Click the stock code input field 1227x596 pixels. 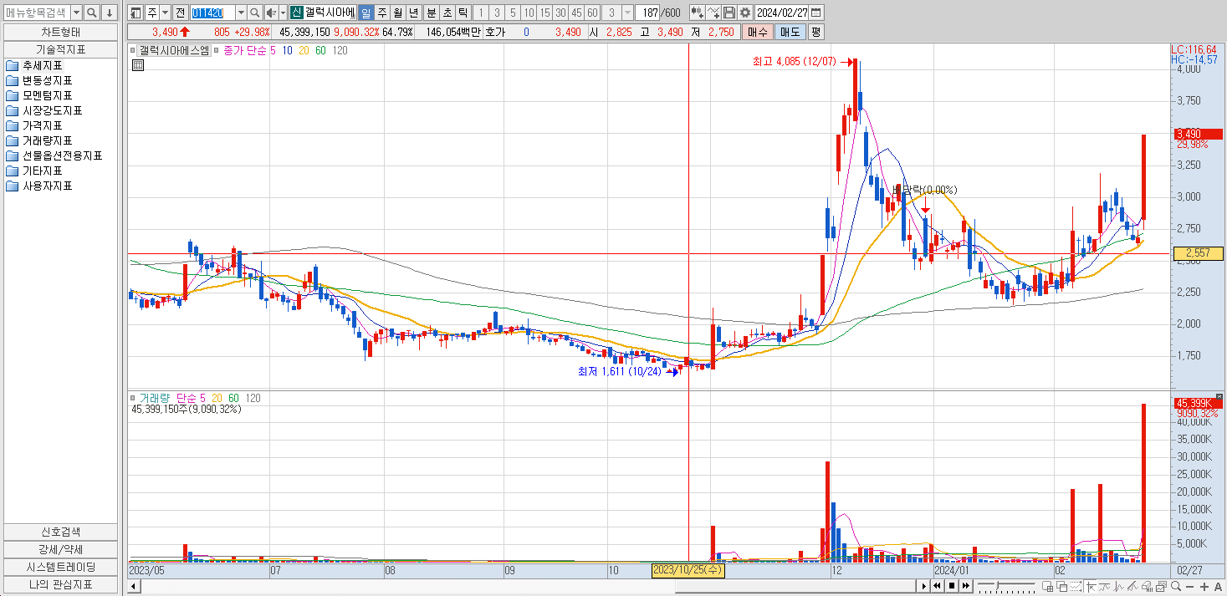tap(212, 13)
